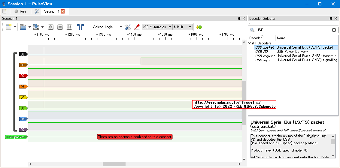
Task: Close the Session 1 tab with red X
Action: 63,11
